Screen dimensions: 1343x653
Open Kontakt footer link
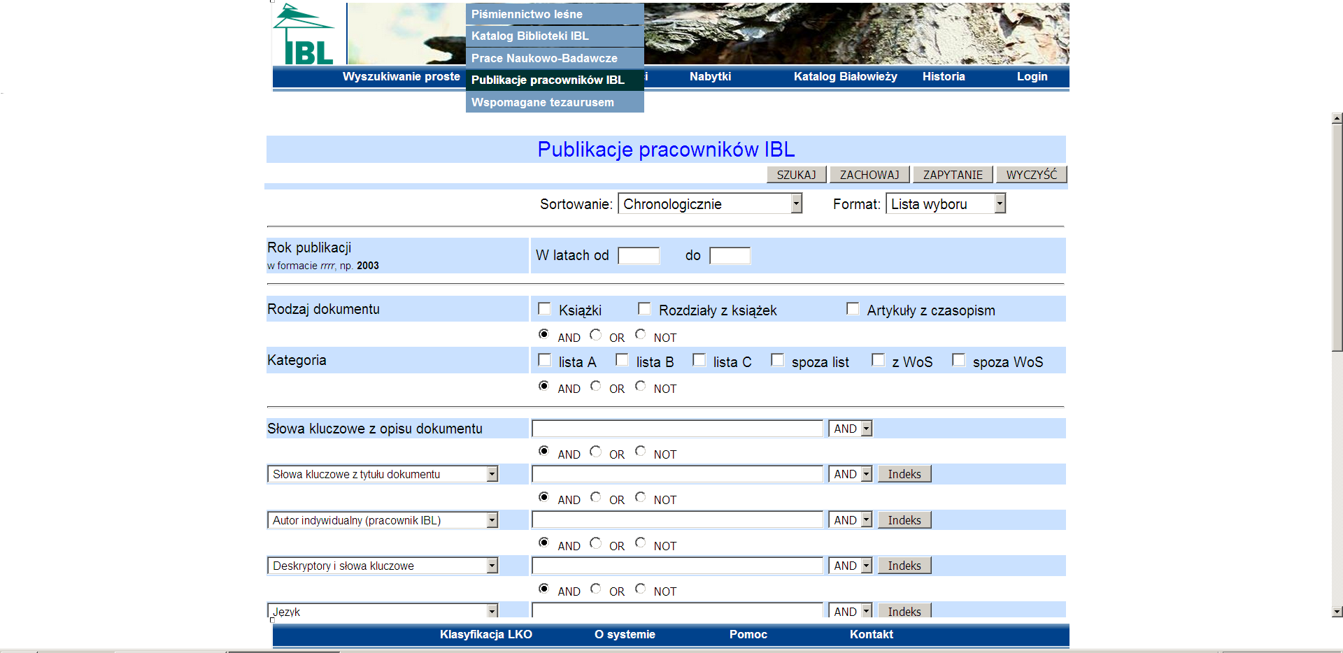(x=872, y=634)
